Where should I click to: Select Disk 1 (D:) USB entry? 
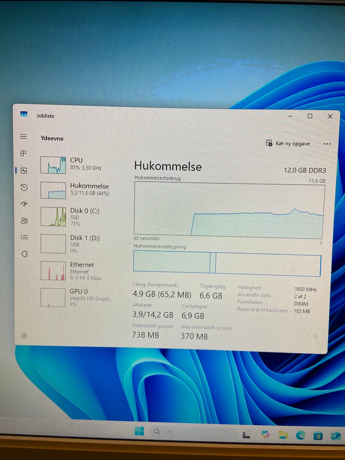[77, 244]
